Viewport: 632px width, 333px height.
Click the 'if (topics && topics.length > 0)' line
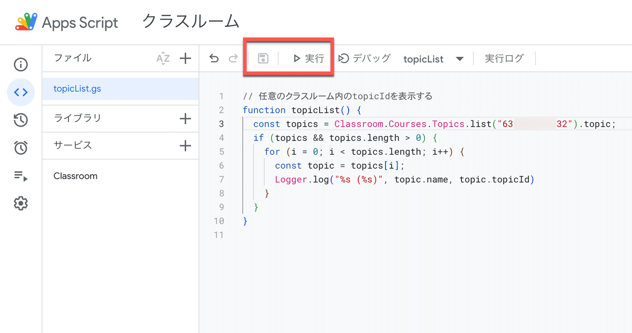[345, 138]
